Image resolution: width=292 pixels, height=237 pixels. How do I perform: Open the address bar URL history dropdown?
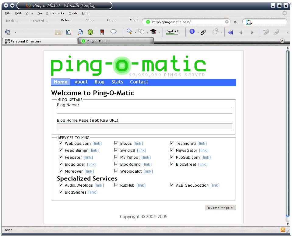[227, 22]
